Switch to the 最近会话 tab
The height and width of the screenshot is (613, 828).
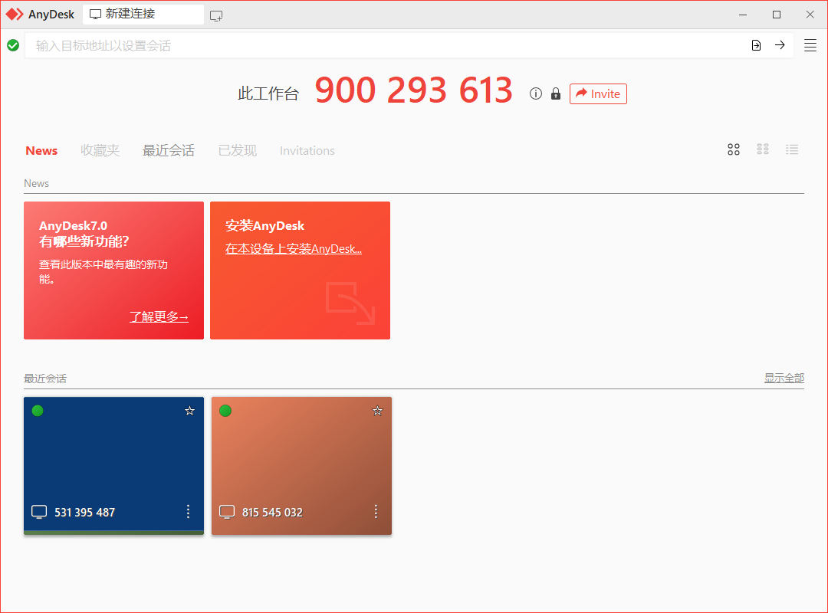click(x=169, y=150)
